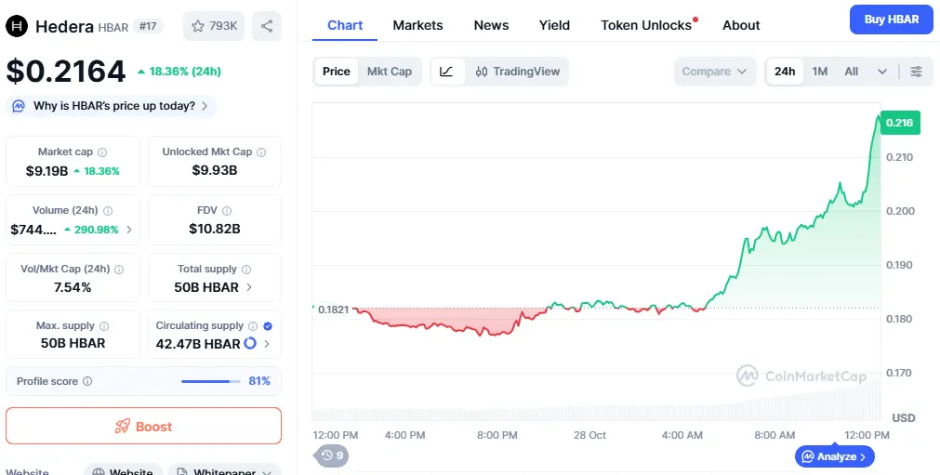Open the Markets tab

pyautogui.click(x=417, y=25)
